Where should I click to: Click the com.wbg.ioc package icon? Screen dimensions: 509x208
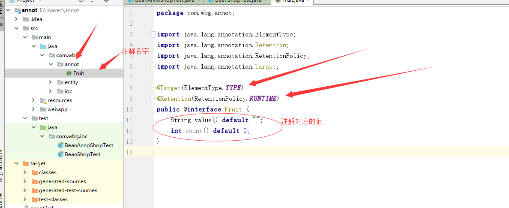tap(52, 136)
